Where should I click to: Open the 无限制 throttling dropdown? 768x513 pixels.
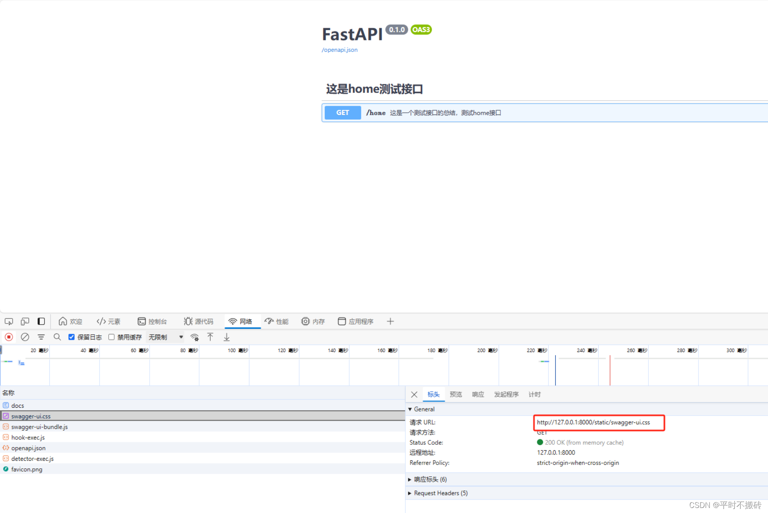point(165,337)
